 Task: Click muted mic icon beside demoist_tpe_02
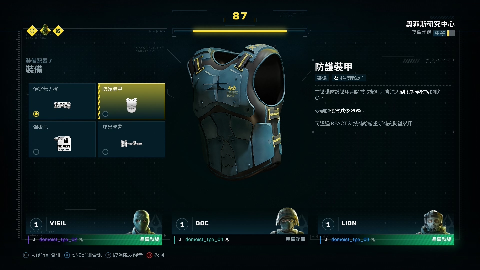click(x=81, y=240)
